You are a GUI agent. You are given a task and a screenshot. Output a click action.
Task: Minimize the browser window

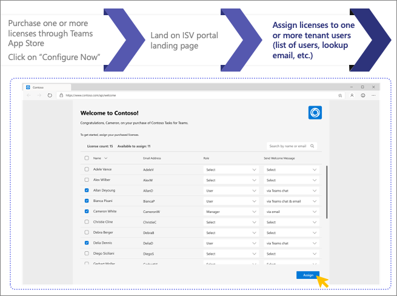tap(352, 87)
